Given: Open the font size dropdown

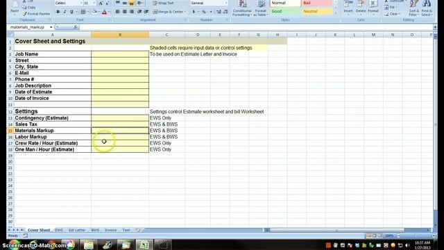Looking at the screenshot, I should click(94, 3).
